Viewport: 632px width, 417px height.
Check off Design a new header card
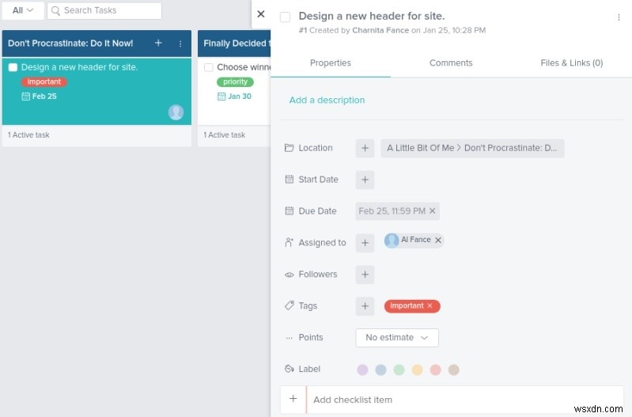(x=13, y=67)
